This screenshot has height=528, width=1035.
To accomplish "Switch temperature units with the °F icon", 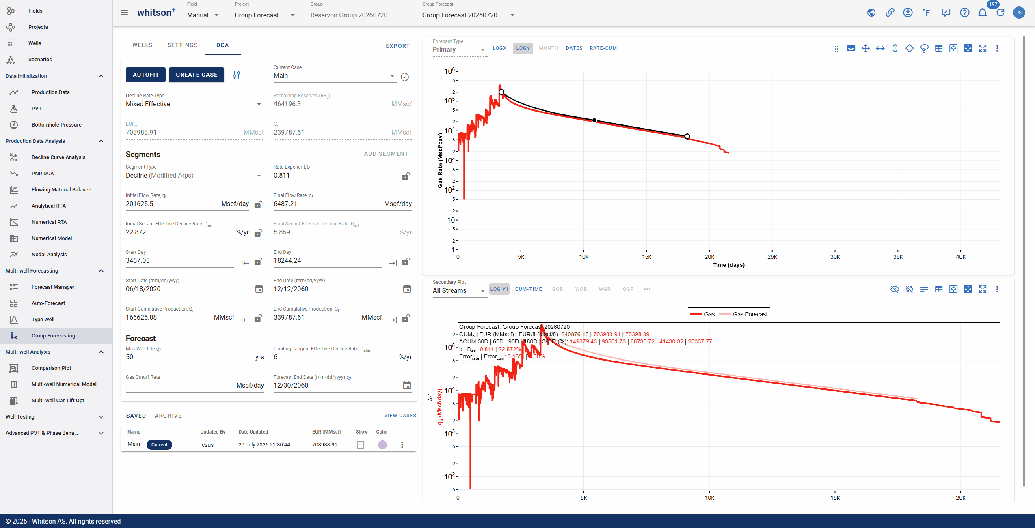I will [927, 13].
